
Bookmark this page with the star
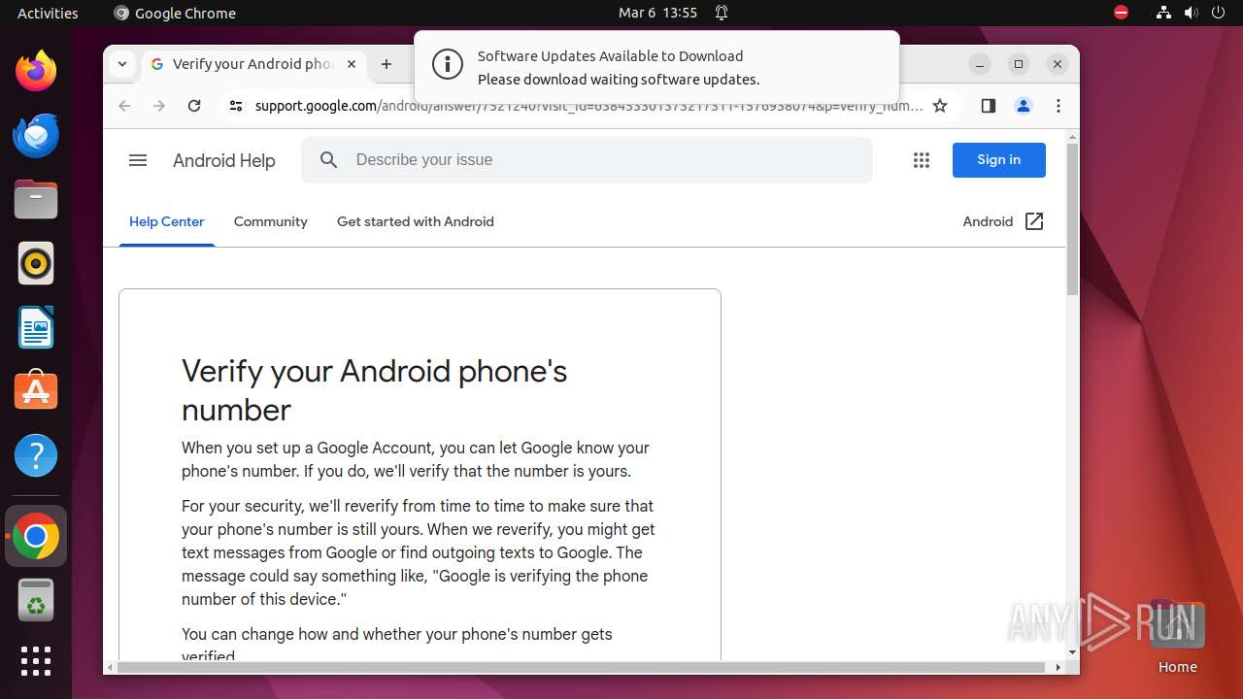940,106
